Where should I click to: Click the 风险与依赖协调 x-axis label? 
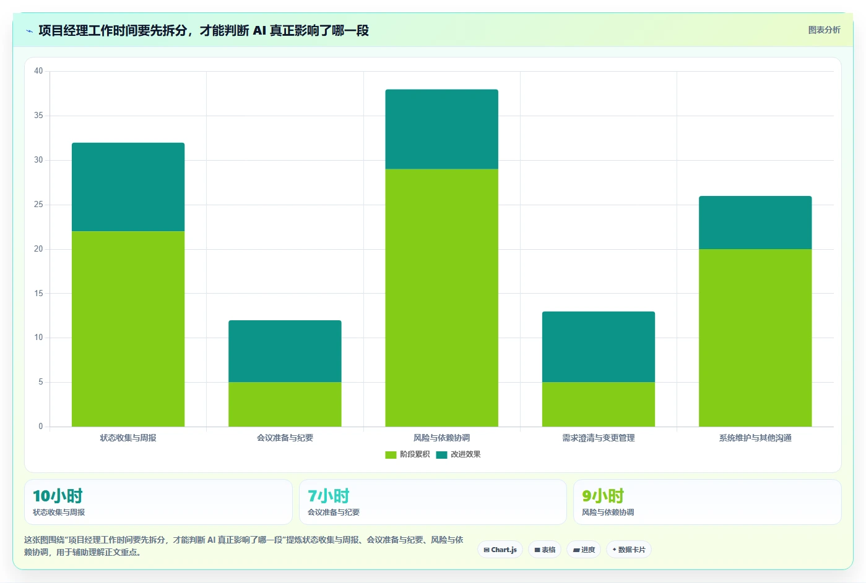coord(441,438)
